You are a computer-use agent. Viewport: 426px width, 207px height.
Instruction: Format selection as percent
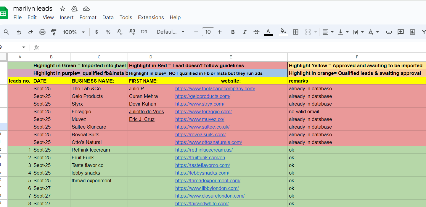108,32
